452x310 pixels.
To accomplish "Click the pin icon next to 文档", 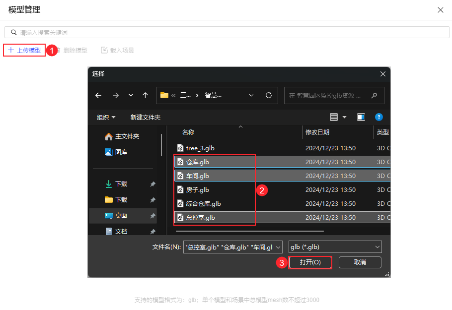I will [153, 232].
